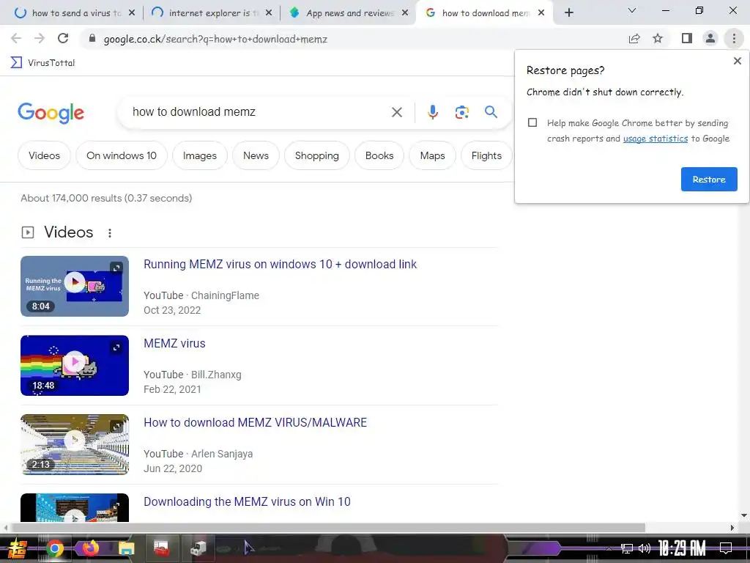
Task: Open Videos section three-dot options
Action: [x=110, y=232]
